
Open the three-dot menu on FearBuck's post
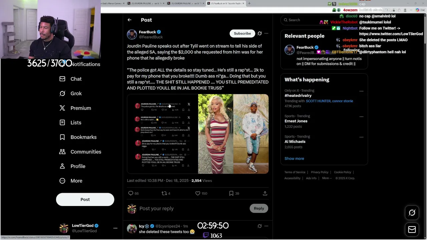tap(266, 33)
